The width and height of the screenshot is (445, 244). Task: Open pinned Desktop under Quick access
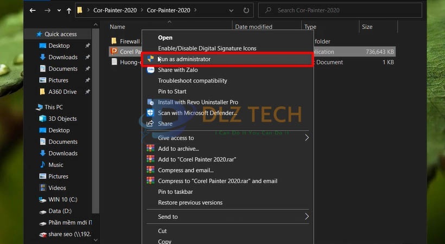coord(59,46)
